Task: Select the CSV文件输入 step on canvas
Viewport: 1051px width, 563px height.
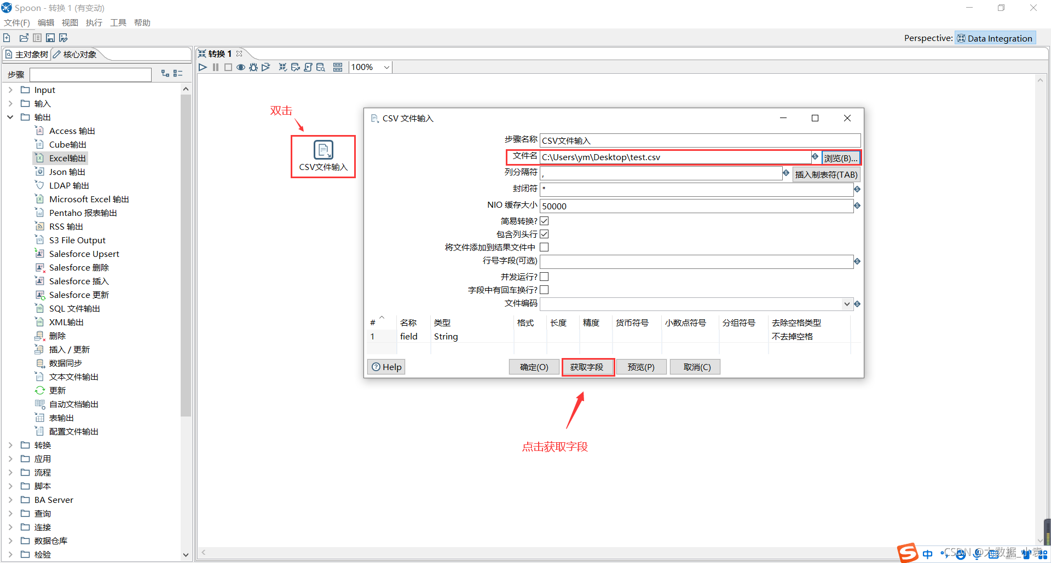Action: point(323,156)
